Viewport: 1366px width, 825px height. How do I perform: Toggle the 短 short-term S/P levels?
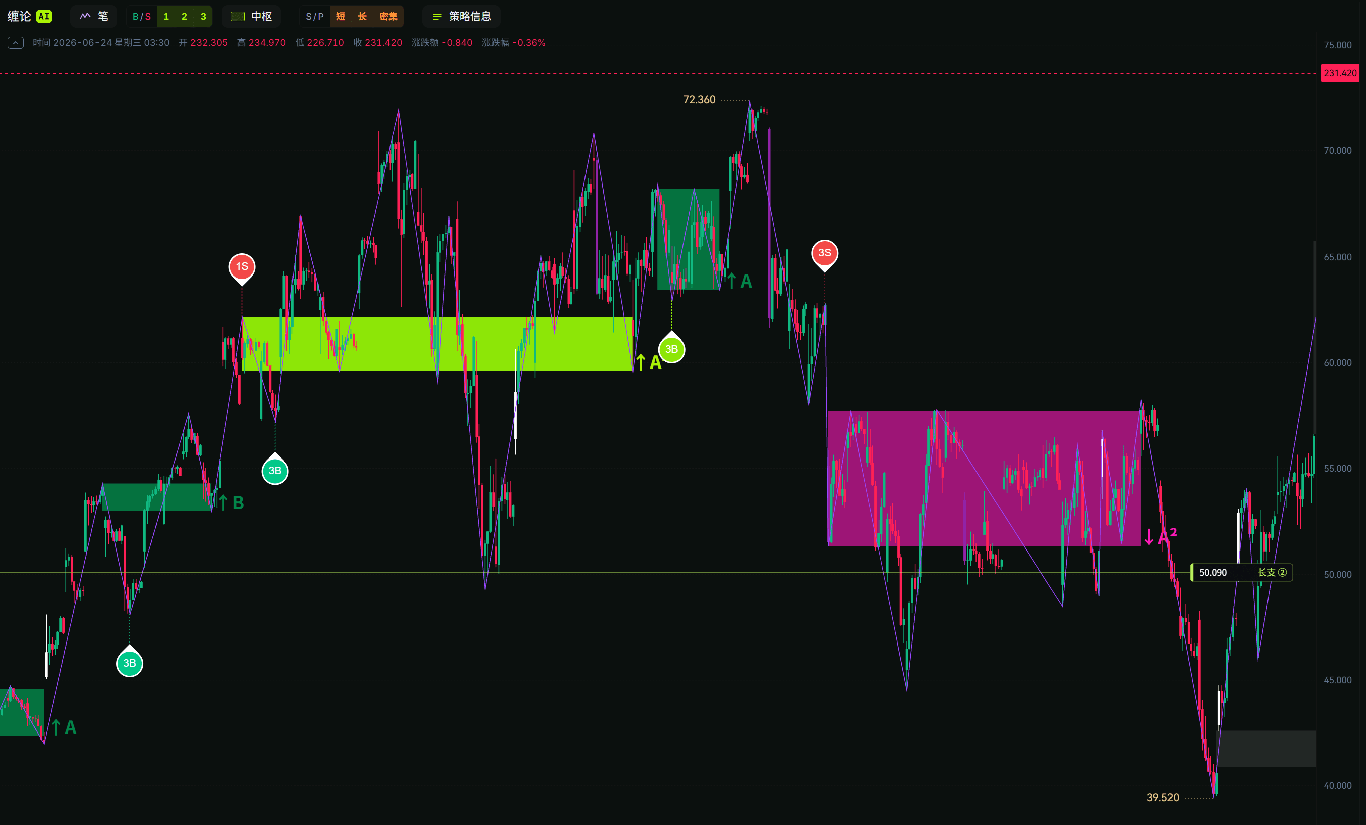[340, 17]
